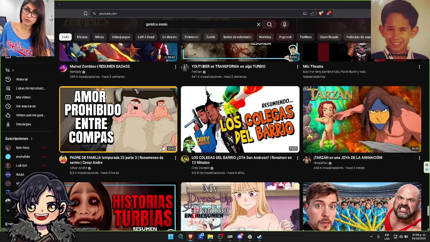This screenshot has width=430, height=242.
Task: Open Windows taskbar search
Action: point(180,237)
